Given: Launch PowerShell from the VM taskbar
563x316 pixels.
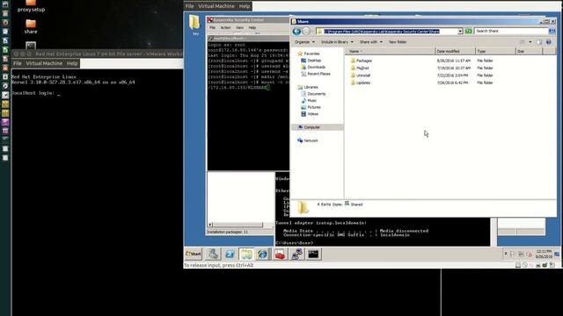Looking at the screenshot, I should coord(230,254).
